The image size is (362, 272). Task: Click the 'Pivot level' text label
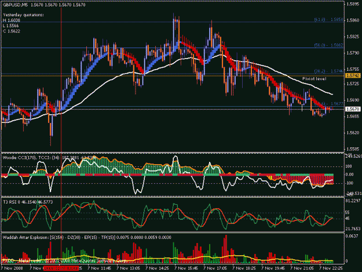coord(314,79)
